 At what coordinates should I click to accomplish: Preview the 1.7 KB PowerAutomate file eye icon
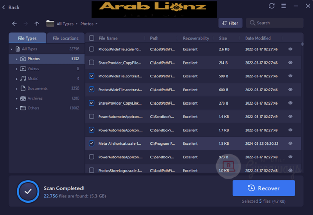[290, 130]
